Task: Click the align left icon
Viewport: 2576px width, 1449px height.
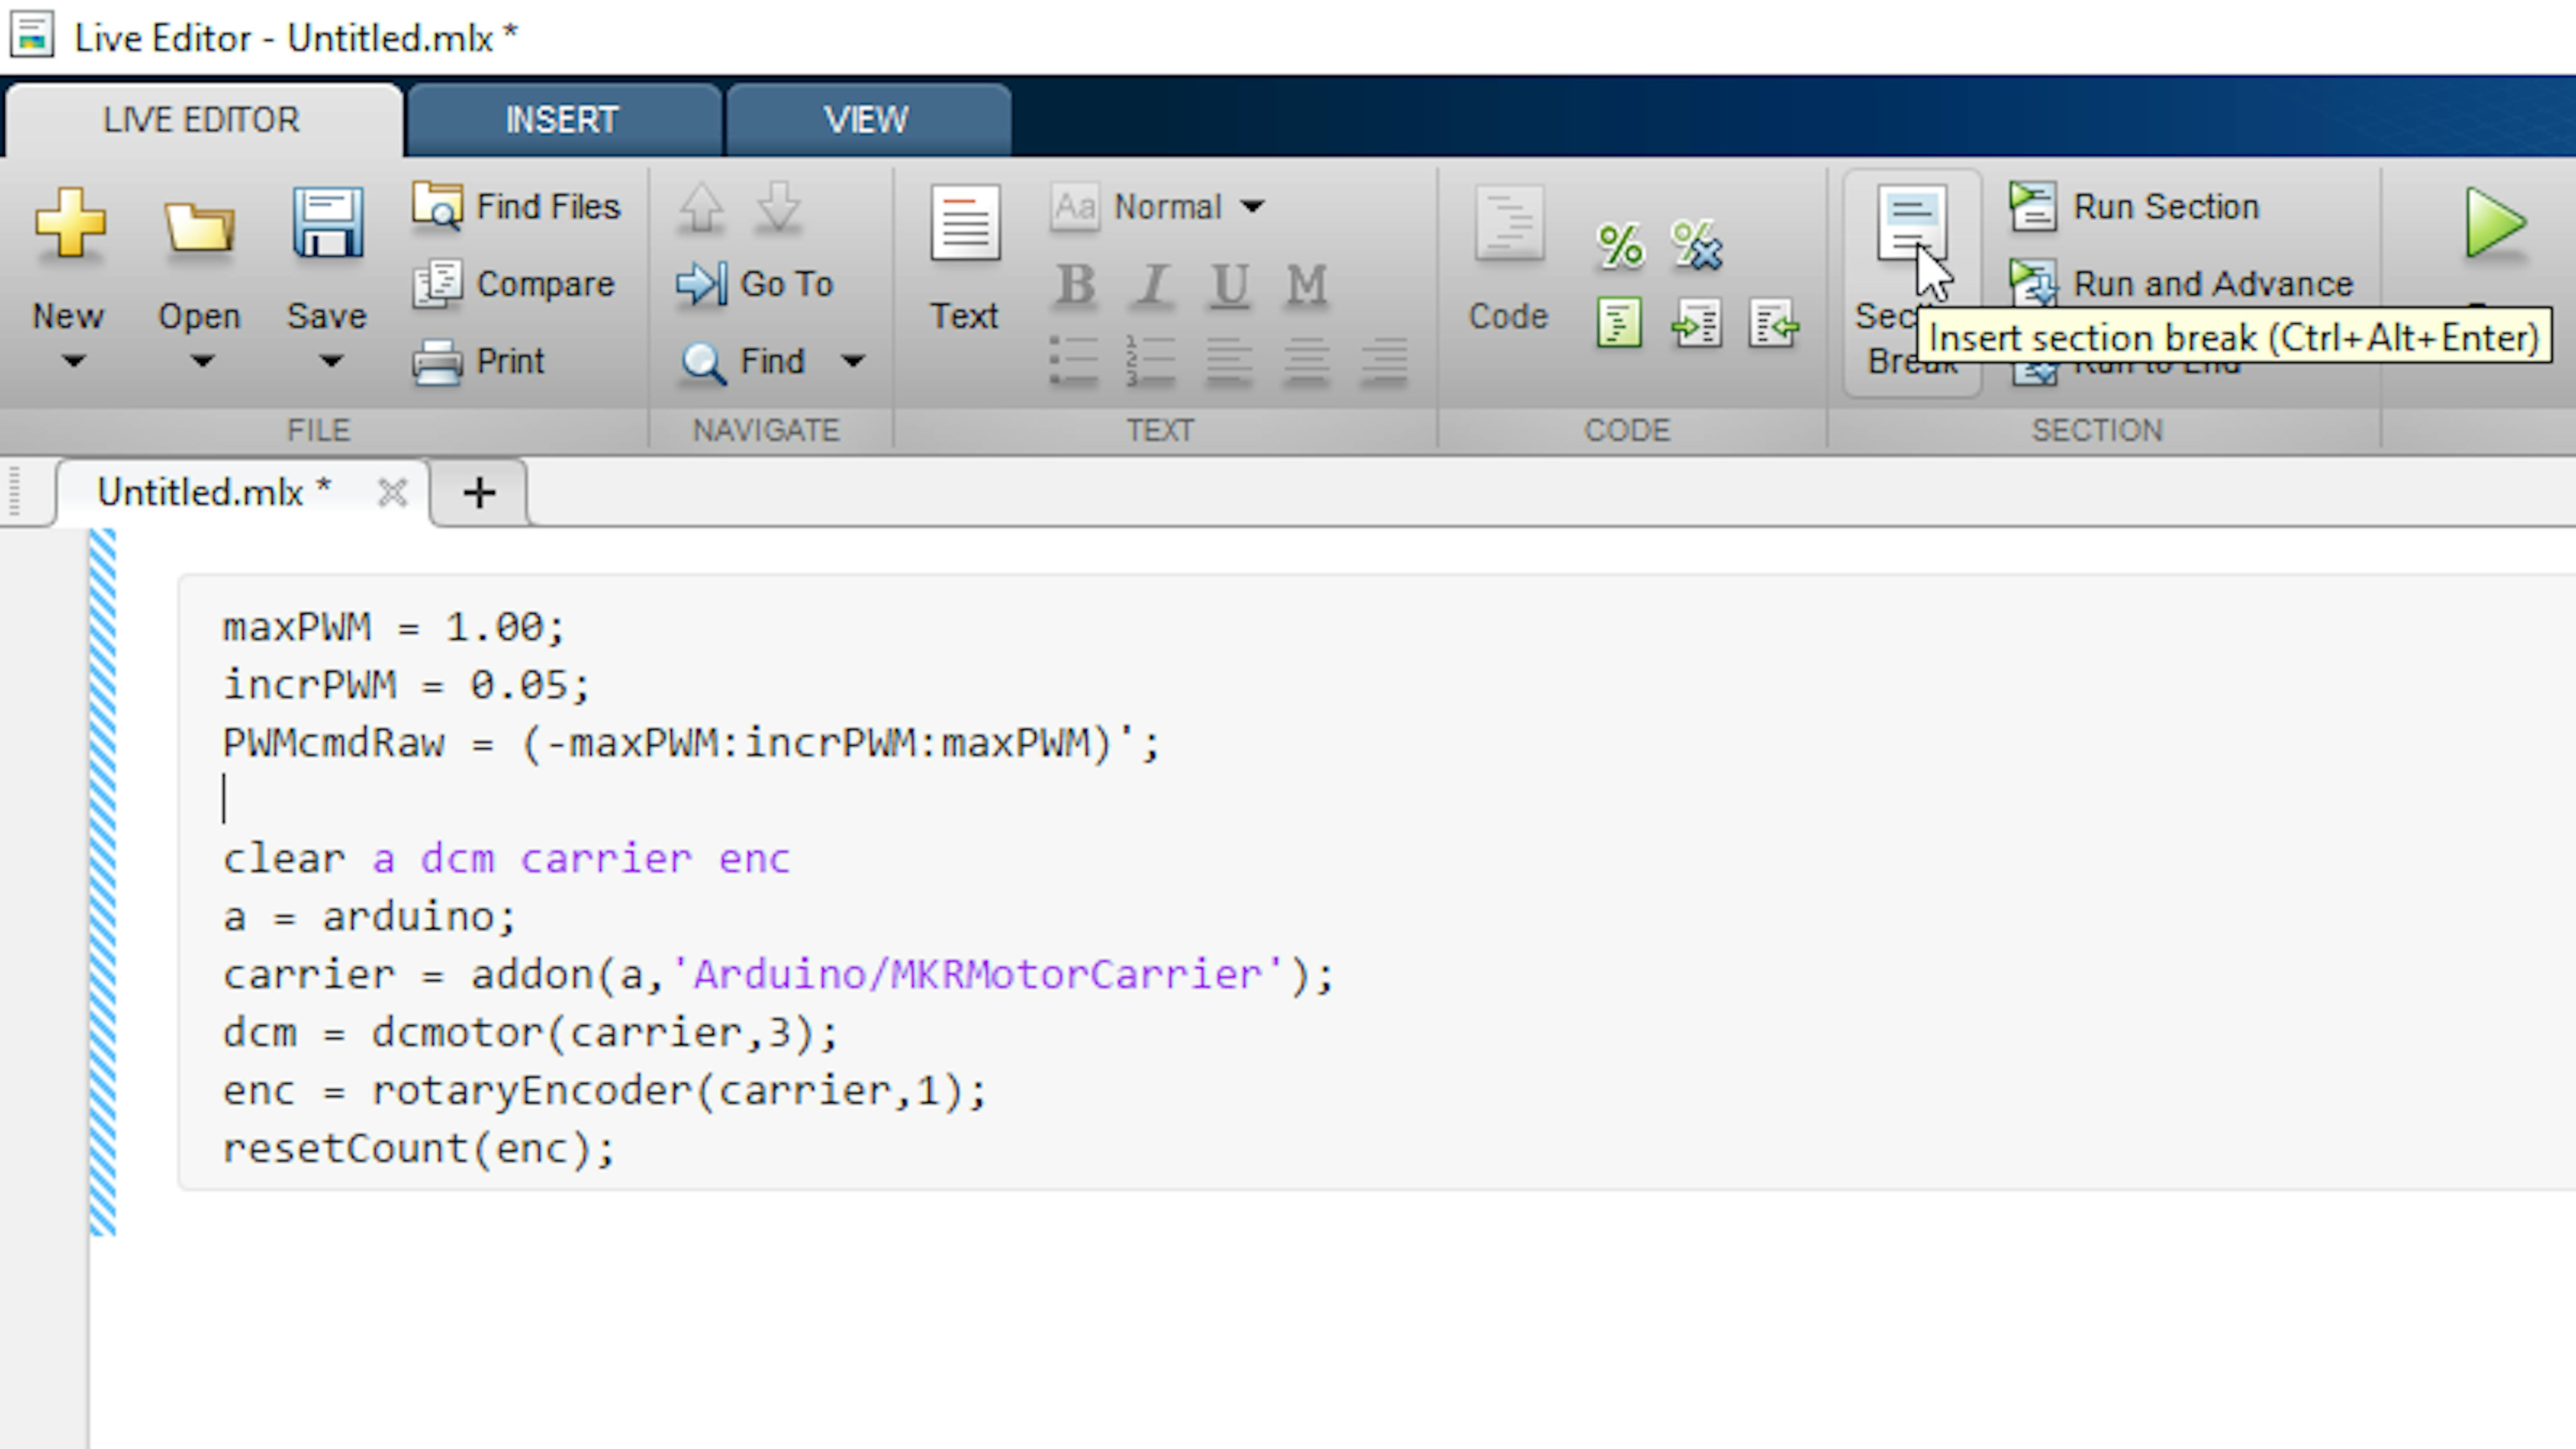Action: click(1229, 361)
